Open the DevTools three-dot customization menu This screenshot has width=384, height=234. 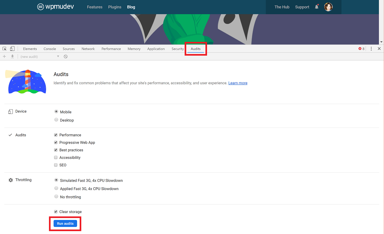371,48
